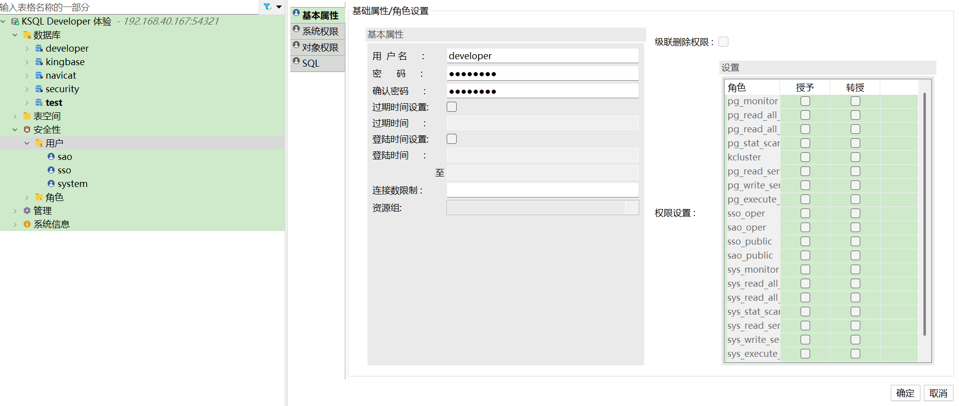Expand the 表空间 tree node
The width and height of the screenshot is (959, 406).
[x=15, y=116]
